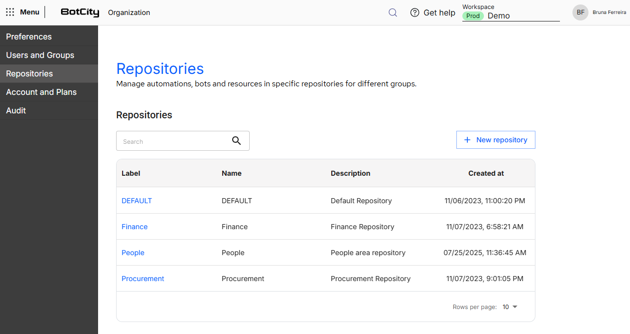Click the BF user avatar

click(580, 12)
